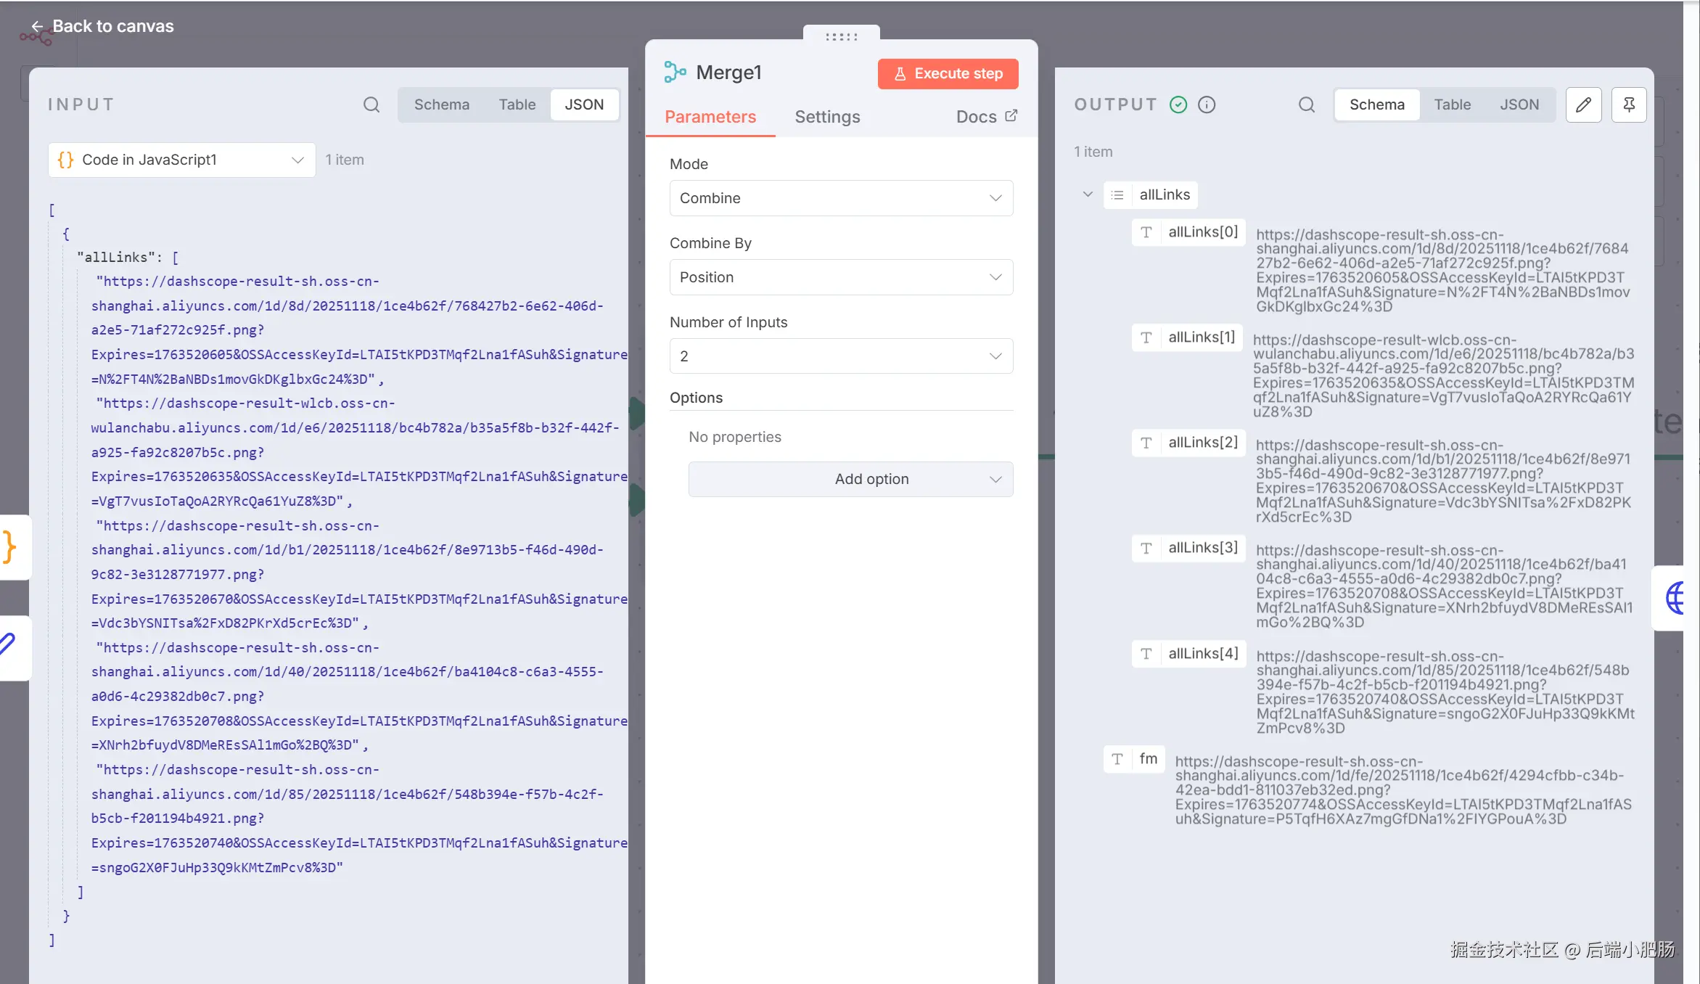This screenshot has height=984, width=1700.
Task: Click the Merge1 node icon
Action: [x=675, y=72]
